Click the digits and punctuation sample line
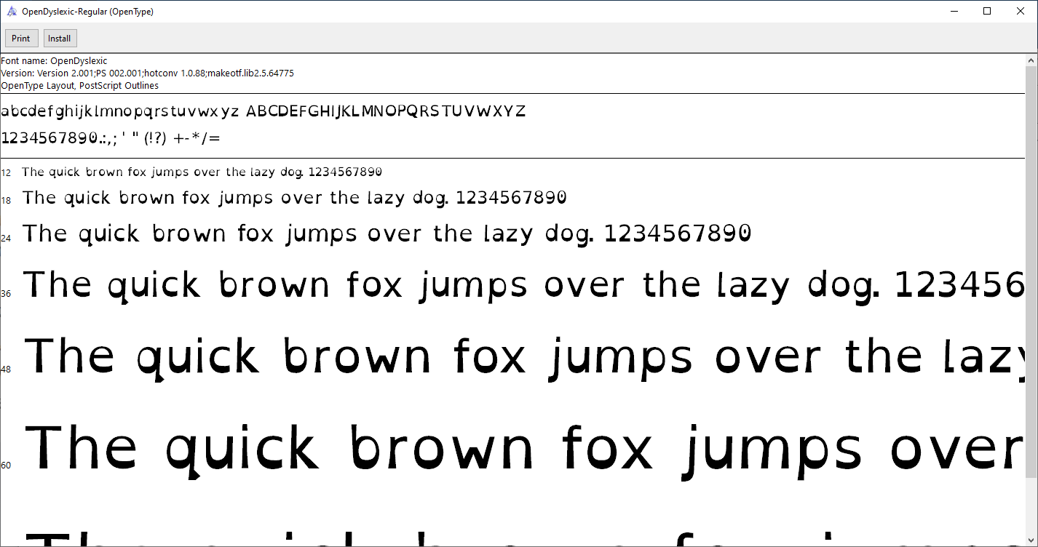Viewport: 1038px width, 547px height. pos(111,137)
